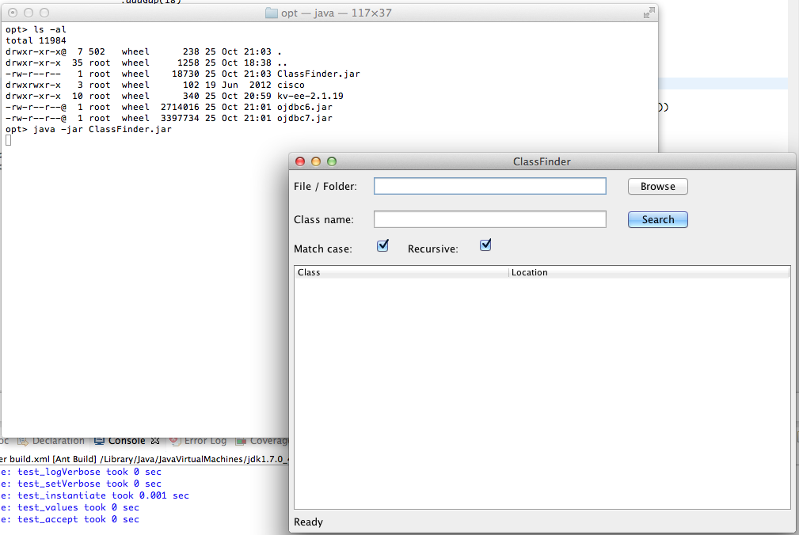Click the Class name input field

(489, 219)
